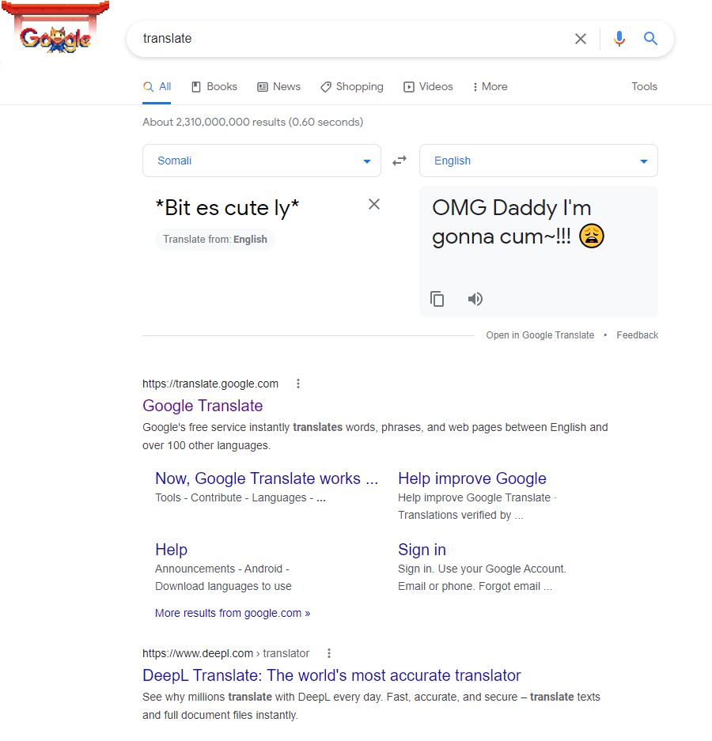
Task: Click the search magnifier icon
Action: click(651, 38)
